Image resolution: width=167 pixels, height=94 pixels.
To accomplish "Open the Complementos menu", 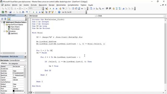I will click(73, 5).
